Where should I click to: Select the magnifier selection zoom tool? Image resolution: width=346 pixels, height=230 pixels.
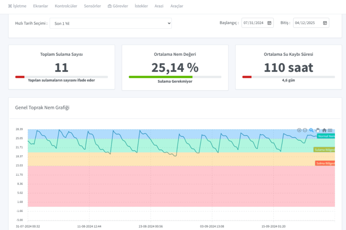click(x=311, y=130)
